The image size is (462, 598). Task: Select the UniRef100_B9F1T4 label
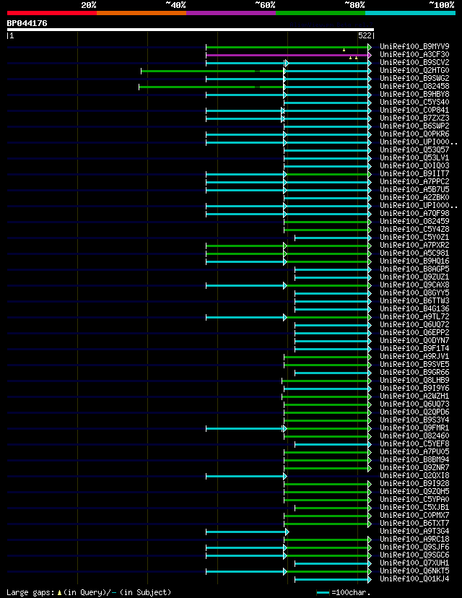pyautogui.click(x=414, y=349)
